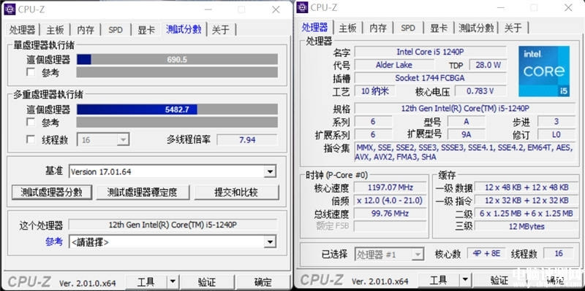
Task: Click the Intel Core i5 logo badge
Action: tap(544, 71)
